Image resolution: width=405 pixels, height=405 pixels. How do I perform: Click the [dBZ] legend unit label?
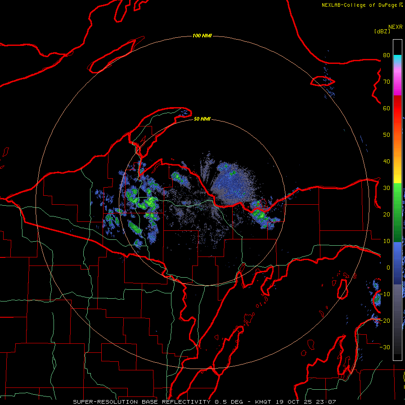[382, 31]
